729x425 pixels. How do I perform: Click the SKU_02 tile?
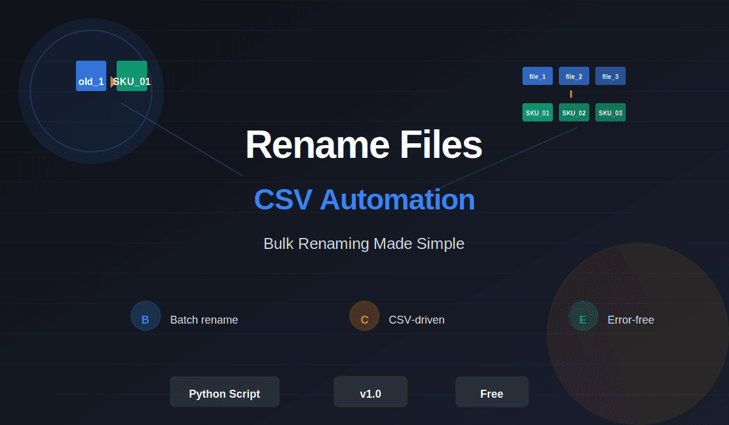click(x=574, y=112)
